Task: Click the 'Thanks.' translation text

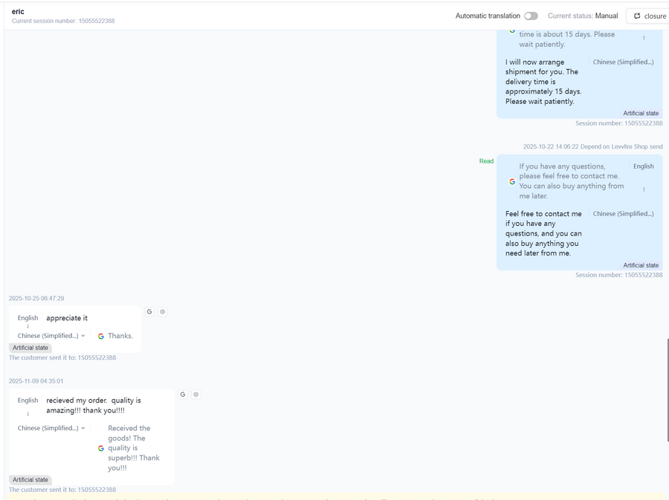Action: point(120,336)
